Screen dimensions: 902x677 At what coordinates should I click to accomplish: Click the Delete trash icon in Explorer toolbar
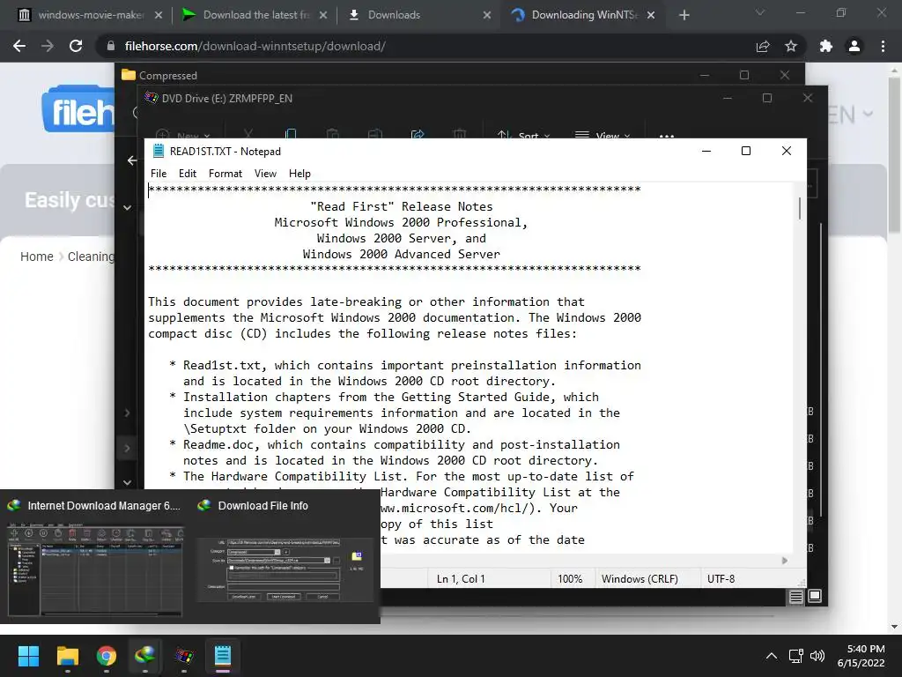pyautogui.click(x=459, y=134)
